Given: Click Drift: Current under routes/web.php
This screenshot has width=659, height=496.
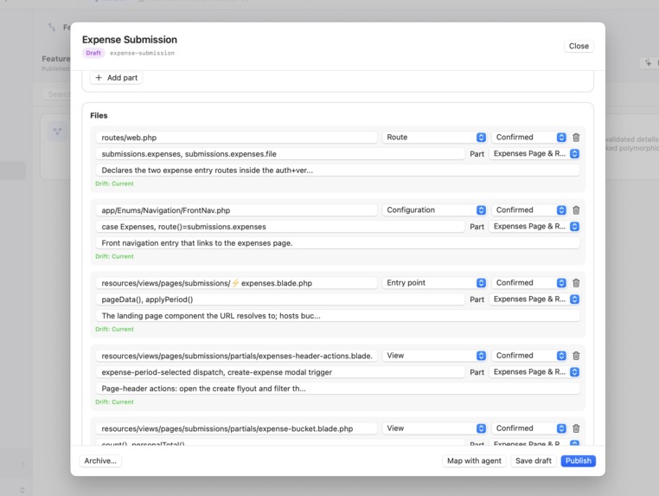Looking at the screenshot, I should pyautogui.click(x=114, y=184).
